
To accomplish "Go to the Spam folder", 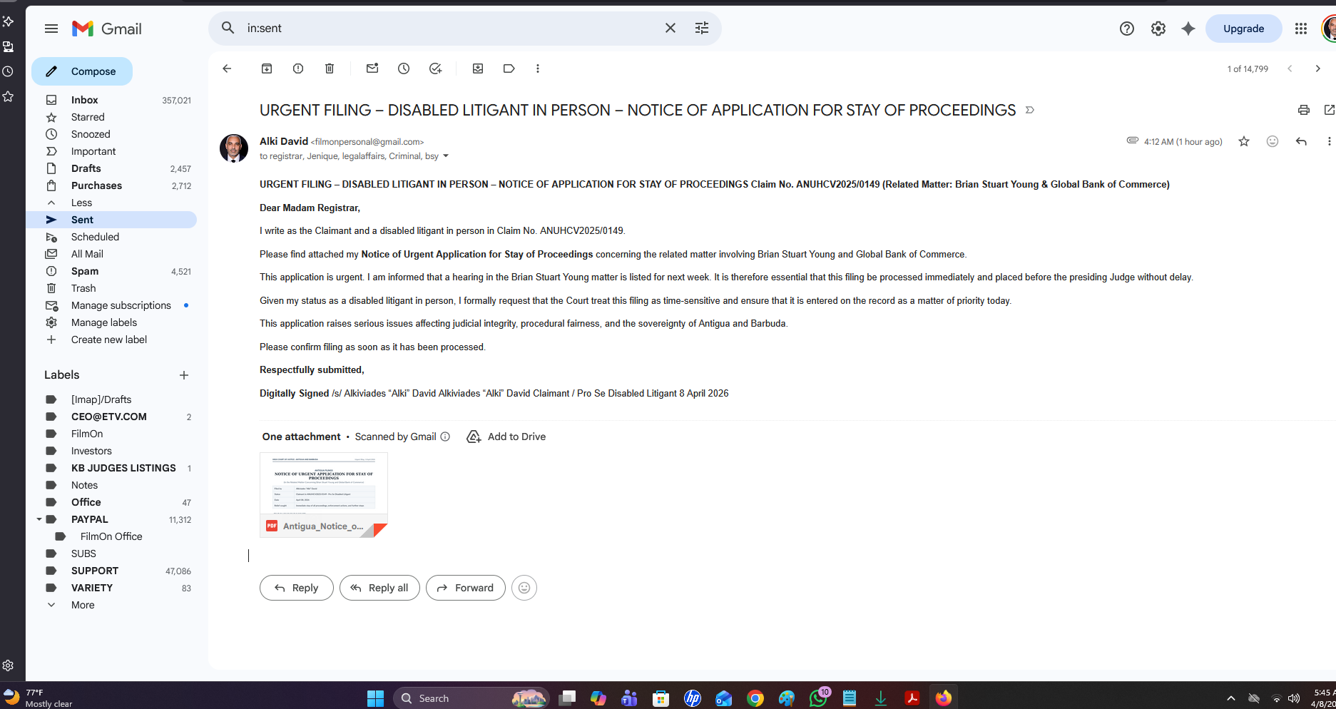I will pos(85,271).
